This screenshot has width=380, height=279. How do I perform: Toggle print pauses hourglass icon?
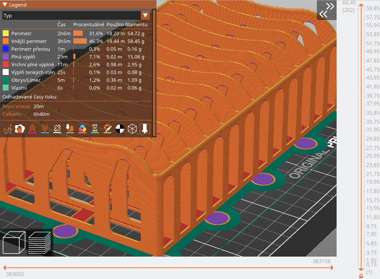click(95, 128)
